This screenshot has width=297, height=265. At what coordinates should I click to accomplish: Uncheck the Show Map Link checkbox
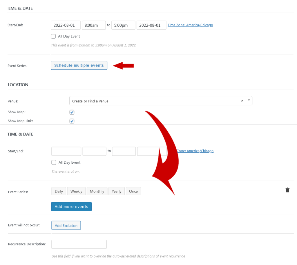[72, 121]
